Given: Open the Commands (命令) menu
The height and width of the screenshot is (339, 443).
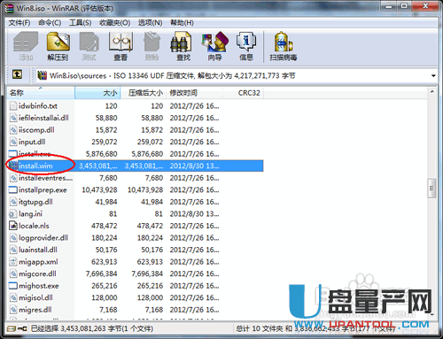Looking at the screenshot, I should (50, 23).
